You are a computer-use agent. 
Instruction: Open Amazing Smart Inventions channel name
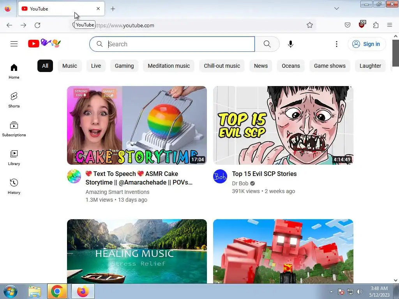[117, 192]
